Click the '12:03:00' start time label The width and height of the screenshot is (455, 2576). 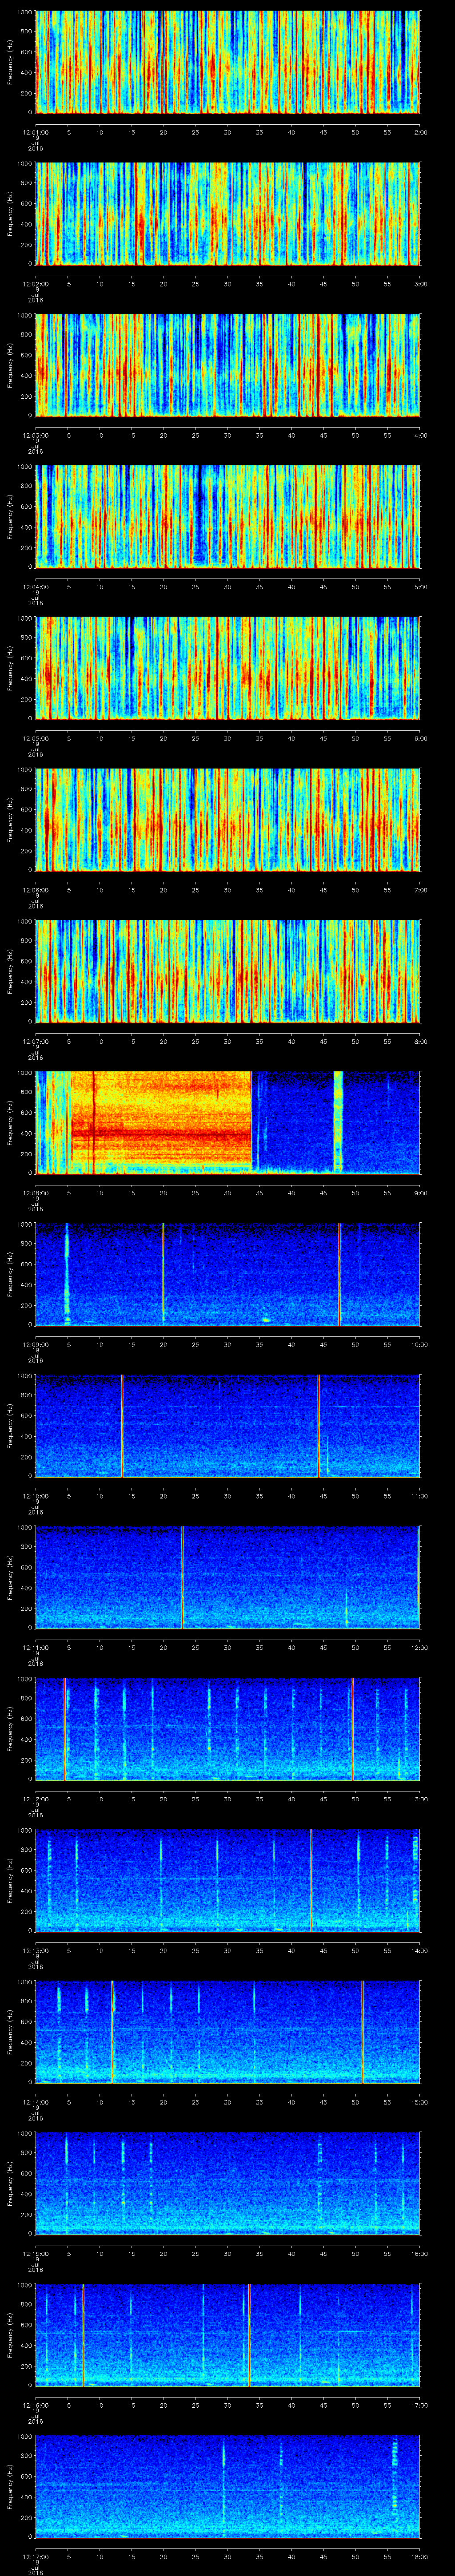pos(36,435)
